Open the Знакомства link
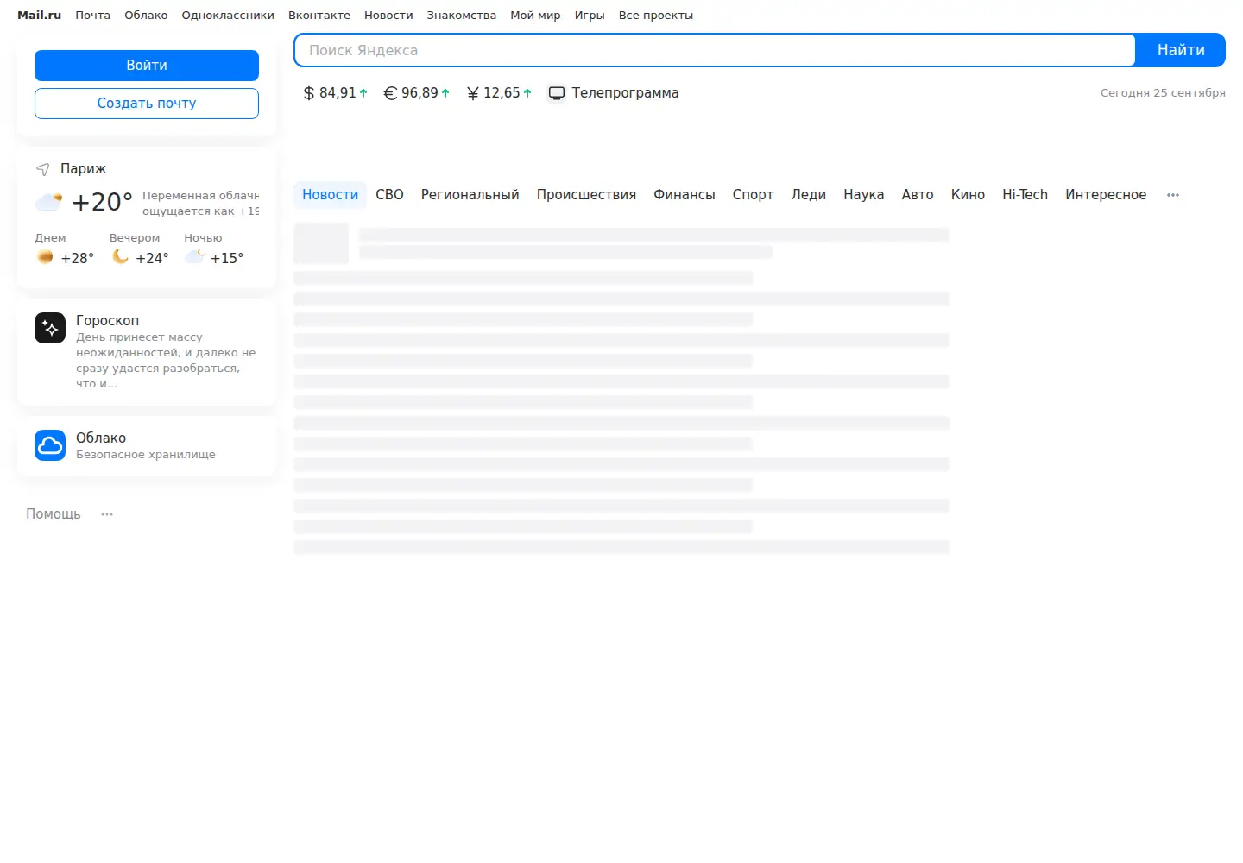Screen dimensions: 1243x863 pos(462,16)
